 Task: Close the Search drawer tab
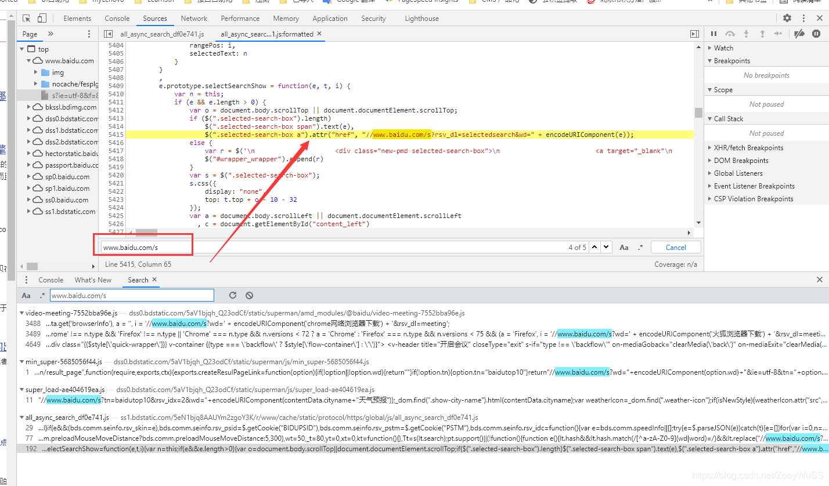click(154, 280)
